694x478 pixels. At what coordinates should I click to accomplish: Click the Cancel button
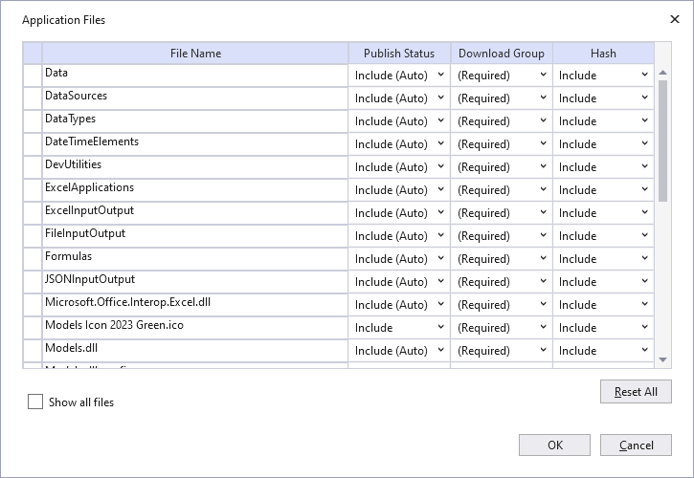point(636,445)
